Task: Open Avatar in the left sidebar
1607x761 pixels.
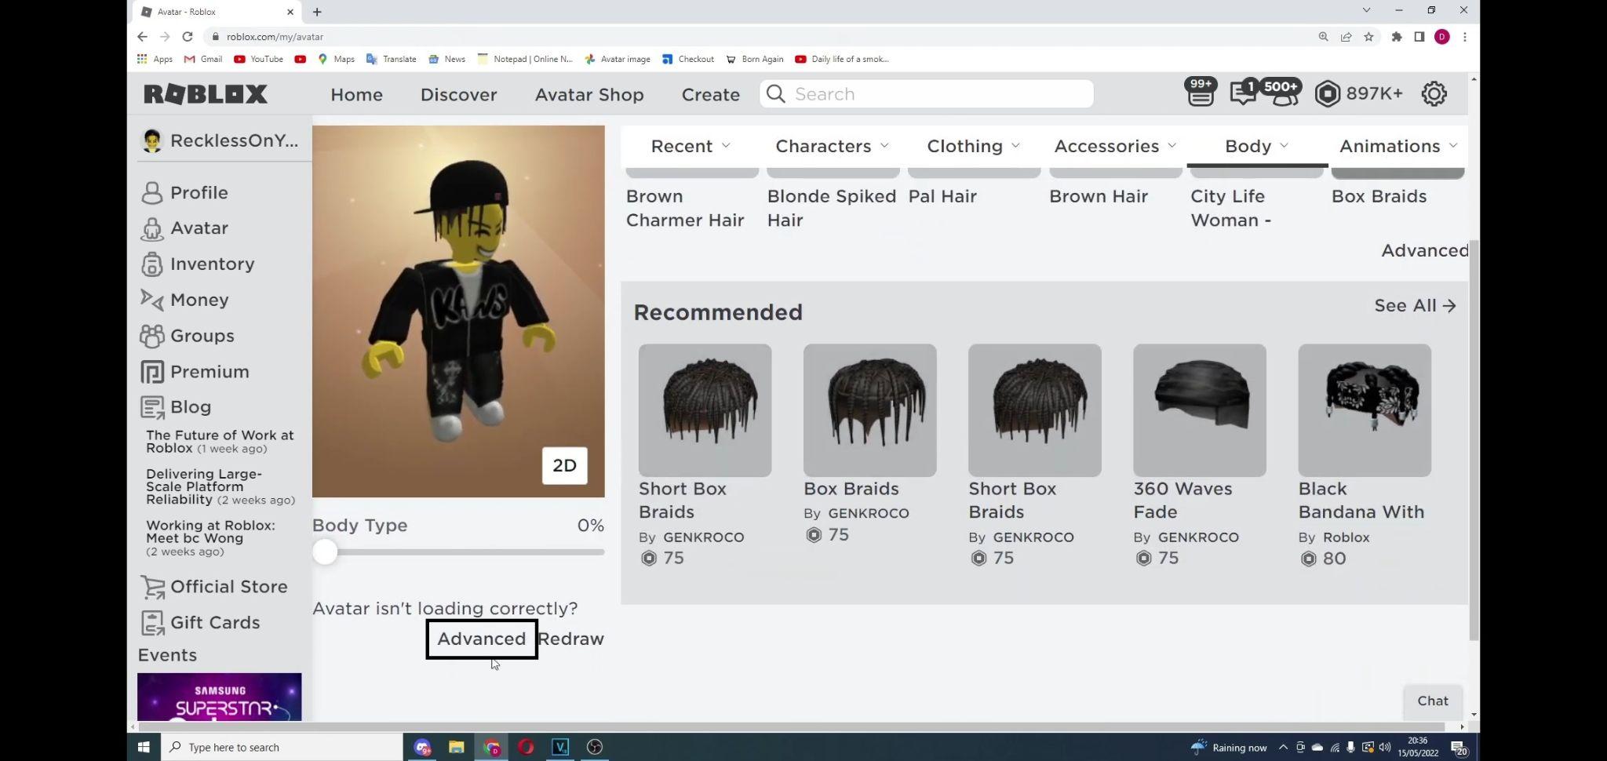Action: (x=199, y=228)
